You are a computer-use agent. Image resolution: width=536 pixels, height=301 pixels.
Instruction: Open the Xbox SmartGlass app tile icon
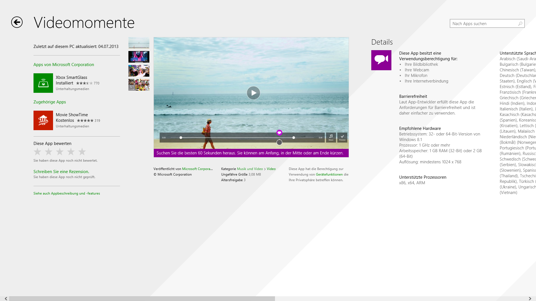click(43, 83)
